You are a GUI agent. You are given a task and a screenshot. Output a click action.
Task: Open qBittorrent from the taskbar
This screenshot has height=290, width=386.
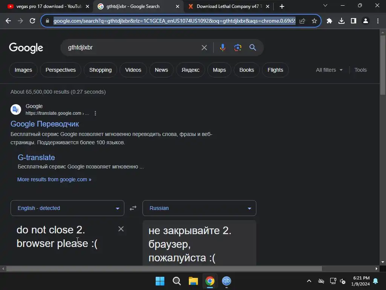(x=227, y=281)
